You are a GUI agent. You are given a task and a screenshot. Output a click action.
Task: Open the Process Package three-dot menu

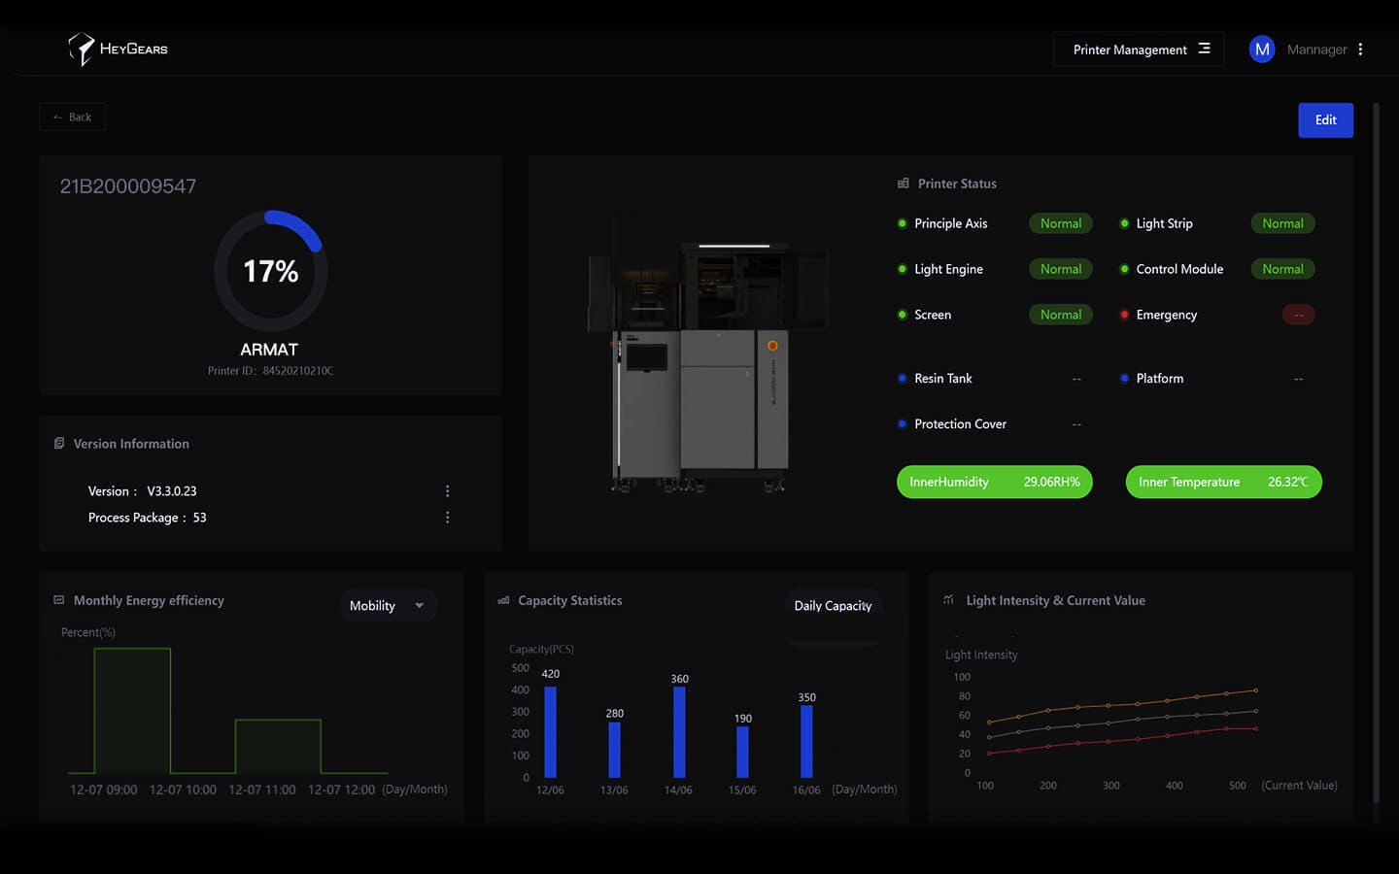click(x=447, y=518)
